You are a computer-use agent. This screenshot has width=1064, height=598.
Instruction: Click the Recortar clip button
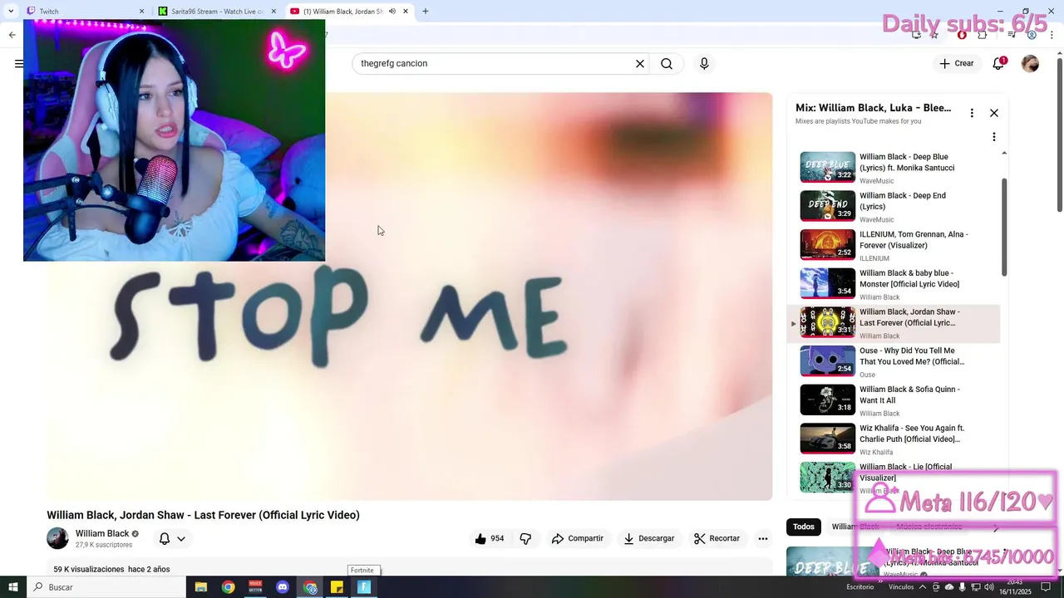(x=717, y=538)
